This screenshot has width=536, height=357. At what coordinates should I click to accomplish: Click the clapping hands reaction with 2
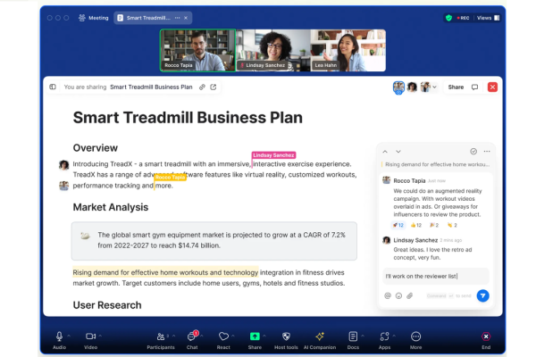tap(452, 225)
